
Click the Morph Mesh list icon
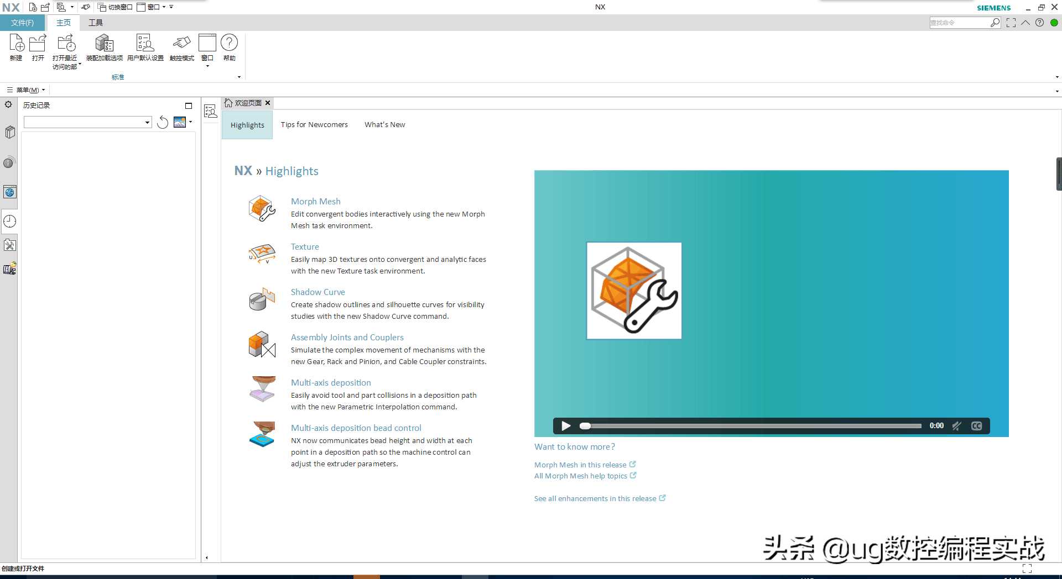[262, 208]
